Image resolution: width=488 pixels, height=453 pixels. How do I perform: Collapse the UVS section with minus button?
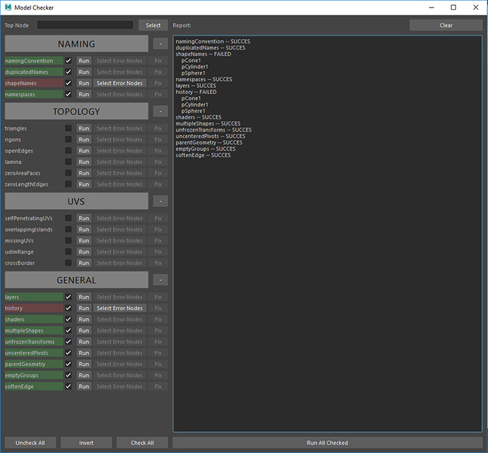point(160,201)
